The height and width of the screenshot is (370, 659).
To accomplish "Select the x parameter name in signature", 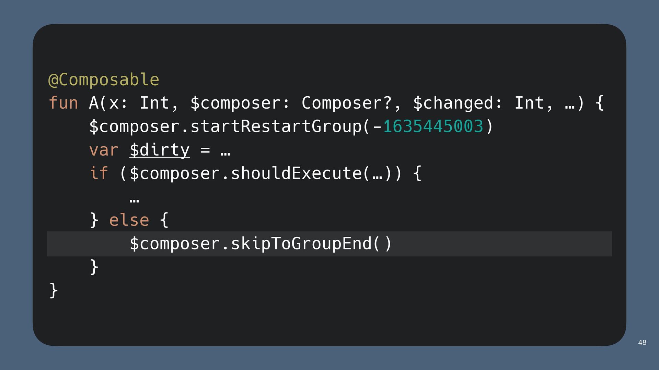I will (x=114, y=103).
